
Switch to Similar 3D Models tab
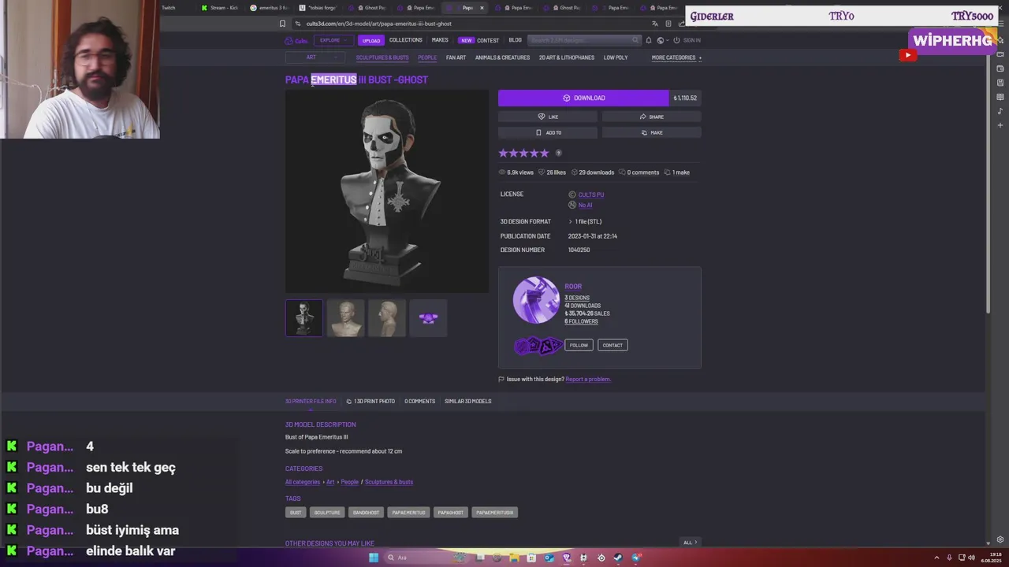(468, 401)
